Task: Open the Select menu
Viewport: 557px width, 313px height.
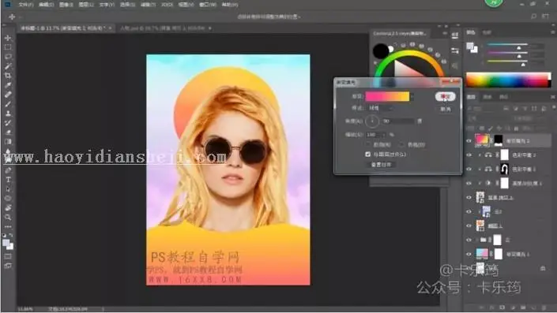Action: tap(127, 5)
